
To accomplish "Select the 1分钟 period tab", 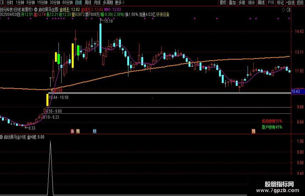I will coord(20,3).
